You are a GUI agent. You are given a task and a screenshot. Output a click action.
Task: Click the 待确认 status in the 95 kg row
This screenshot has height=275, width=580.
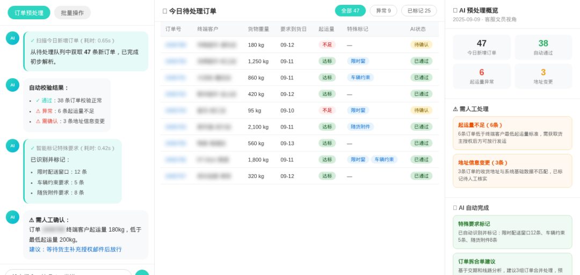(422, 110)
